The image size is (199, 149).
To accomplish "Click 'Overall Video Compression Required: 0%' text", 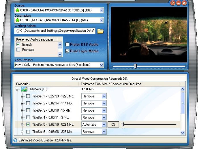I will point(99,79).
